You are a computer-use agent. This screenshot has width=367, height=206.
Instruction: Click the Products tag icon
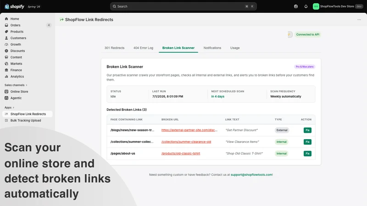click(6, 32)
